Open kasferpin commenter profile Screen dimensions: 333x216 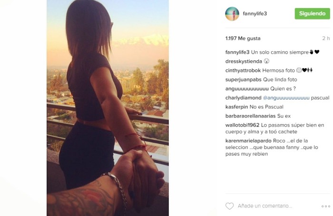click(236, 107)
